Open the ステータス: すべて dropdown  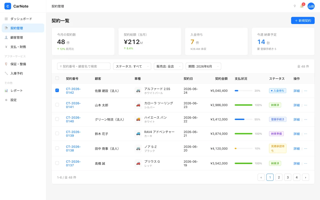[x=132, y=66]
